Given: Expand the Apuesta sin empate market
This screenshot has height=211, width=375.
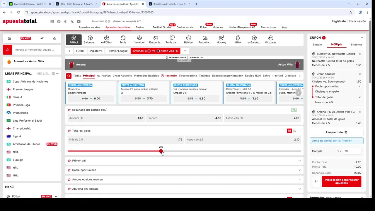Looking at the screenshot, I should click(299, 189).
